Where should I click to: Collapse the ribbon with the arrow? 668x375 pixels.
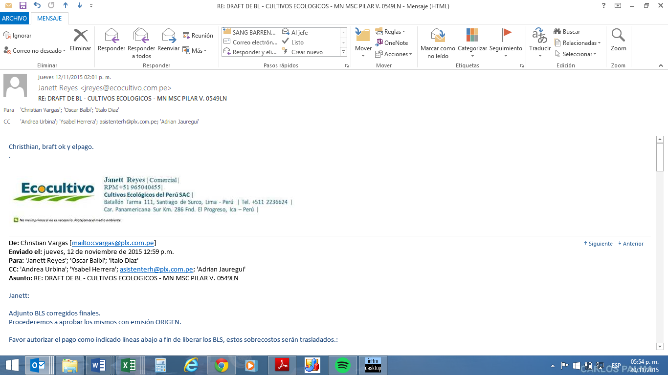(x=660, y=65)
